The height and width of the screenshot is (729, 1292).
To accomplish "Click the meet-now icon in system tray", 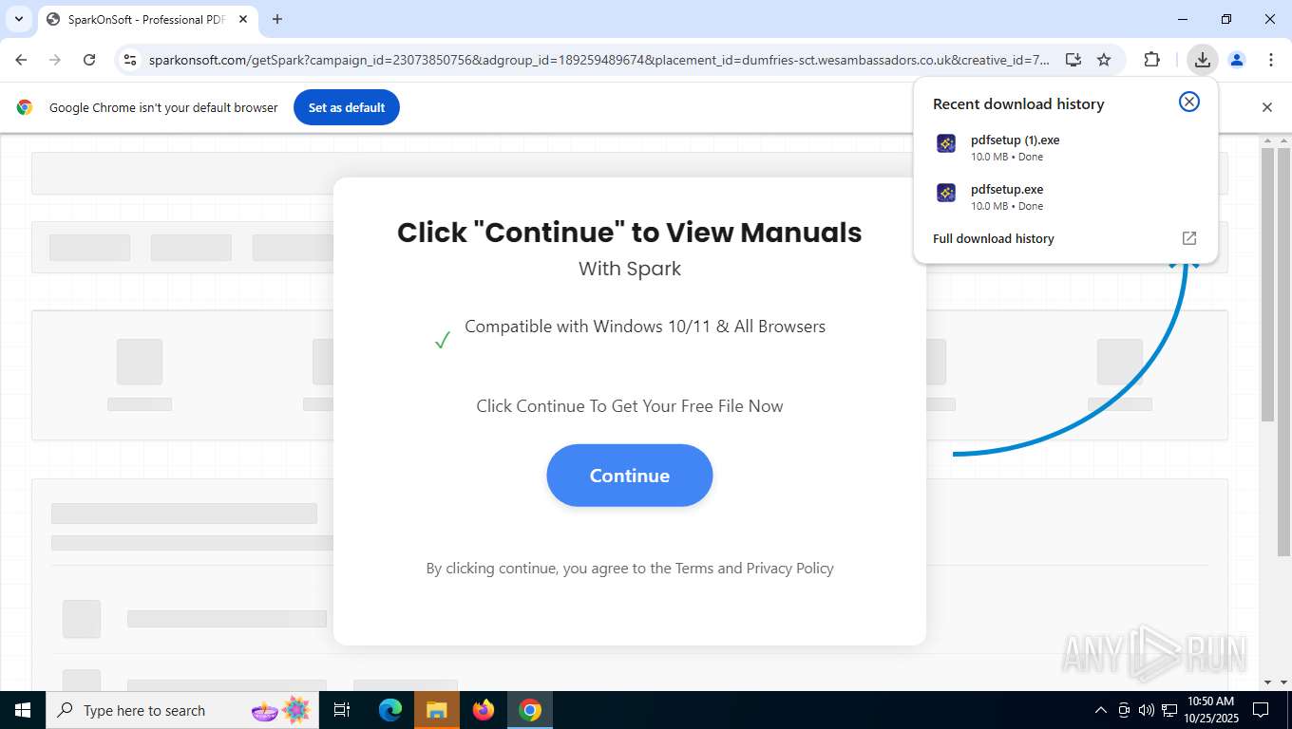I will [1124, 710].
